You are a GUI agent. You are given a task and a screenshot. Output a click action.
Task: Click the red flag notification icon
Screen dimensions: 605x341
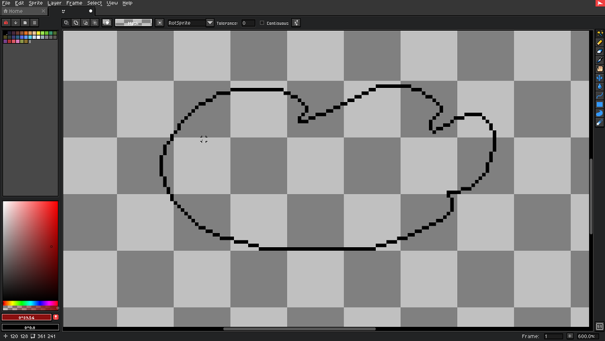[600, 3]
